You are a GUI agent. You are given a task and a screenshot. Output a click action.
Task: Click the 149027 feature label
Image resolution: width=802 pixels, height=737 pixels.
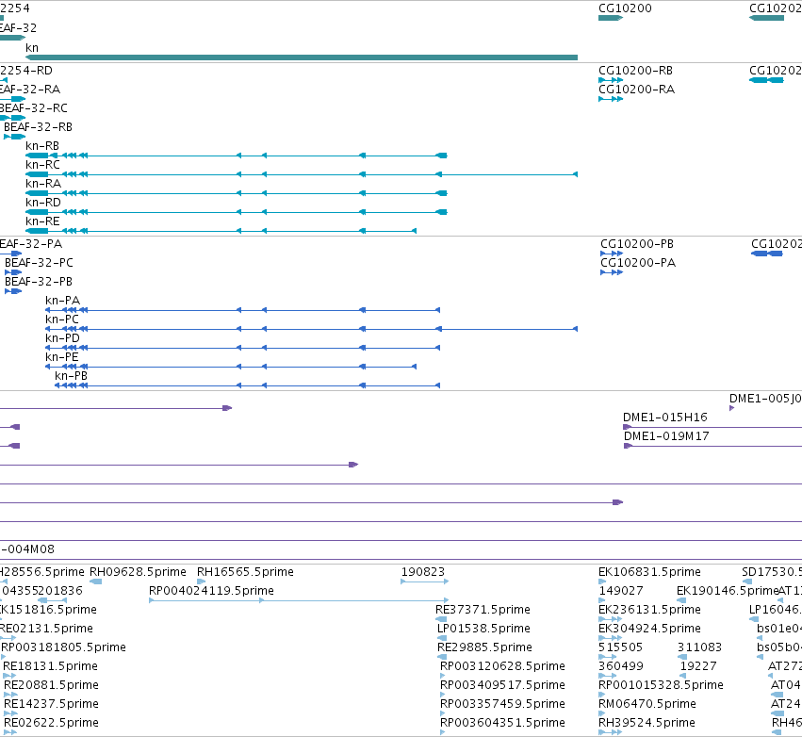pyautogui.click(x=620, y=591)
